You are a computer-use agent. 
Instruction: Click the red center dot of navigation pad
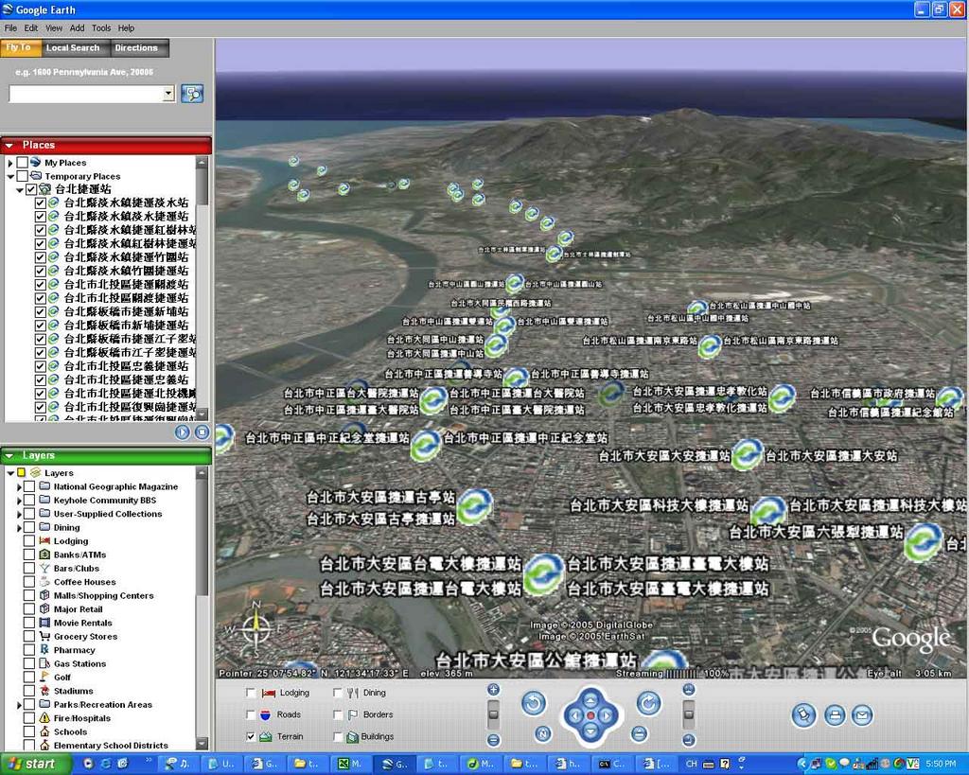[590, 715]
